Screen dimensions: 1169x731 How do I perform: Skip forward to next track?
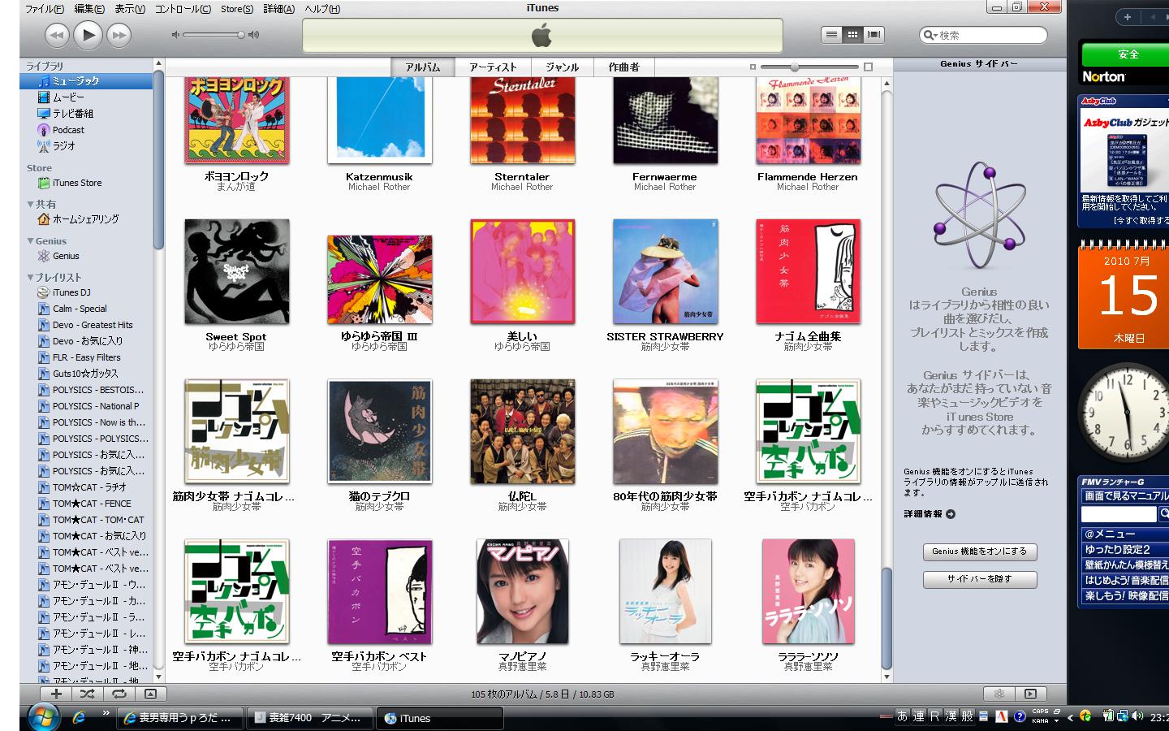[119, 35]
